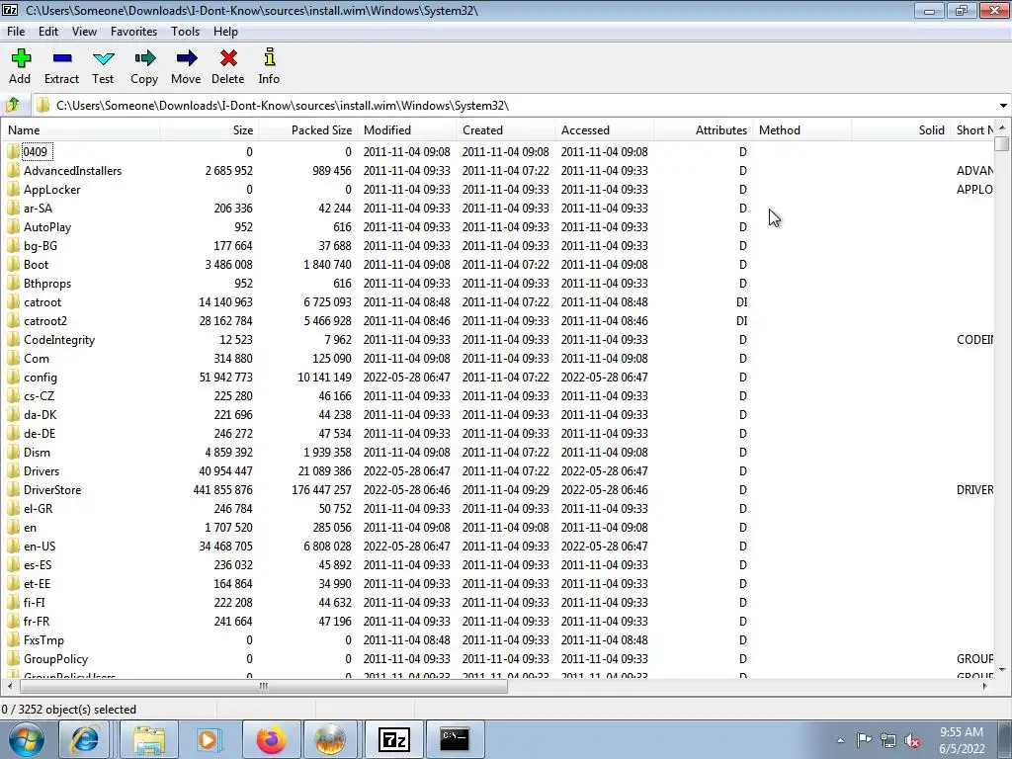This screenshot has height=759, width=1012.
Task: Sort by Created column header
Action: point(505,129)
